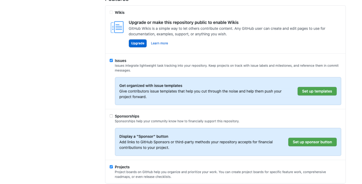Open the Learn more link about Wikis
This screenshot has width=362, height=184.
[x=159, y=43]
